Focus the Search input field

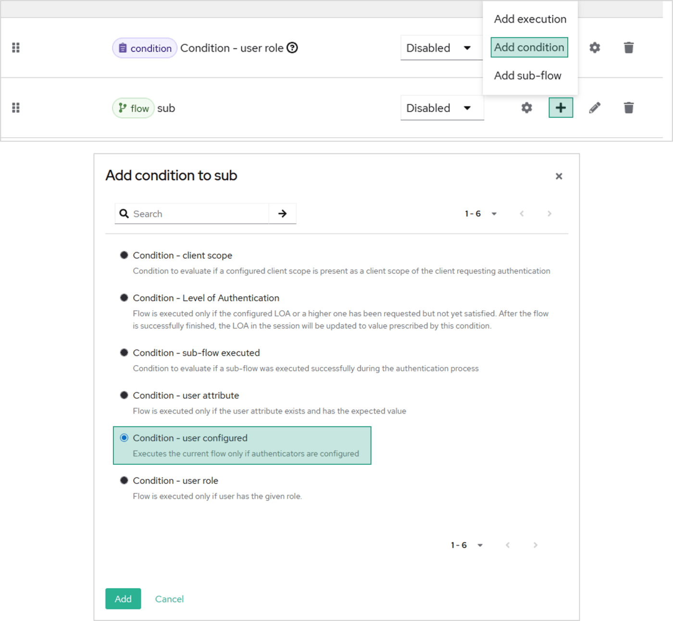tap(197, 214)
